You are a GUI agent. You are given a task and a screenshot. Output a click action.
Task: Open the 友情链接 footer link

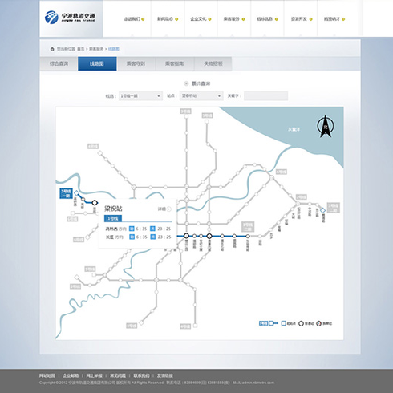pyautogui.click(x=165, y=375)
